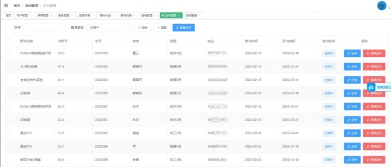
Task: Click 在借中 status tag in first row
Action: point(329,53)
